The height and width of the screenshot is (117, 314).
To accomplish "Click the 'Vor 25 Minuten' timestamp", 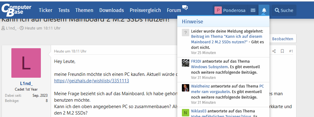I will click(203, 53).
